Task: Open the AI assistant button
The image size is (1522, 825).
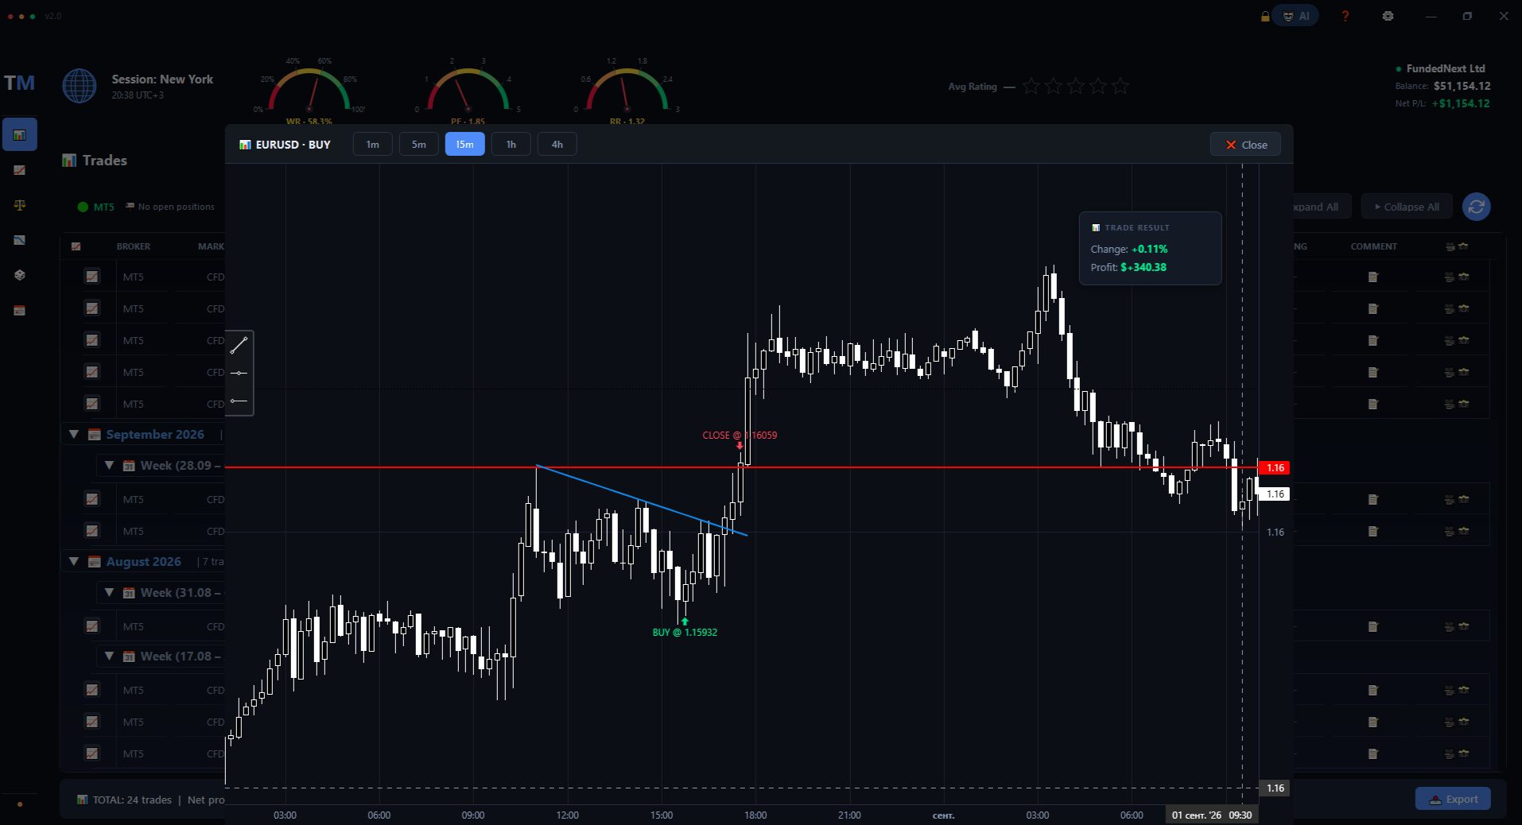Action: [x=1296, y=16]
